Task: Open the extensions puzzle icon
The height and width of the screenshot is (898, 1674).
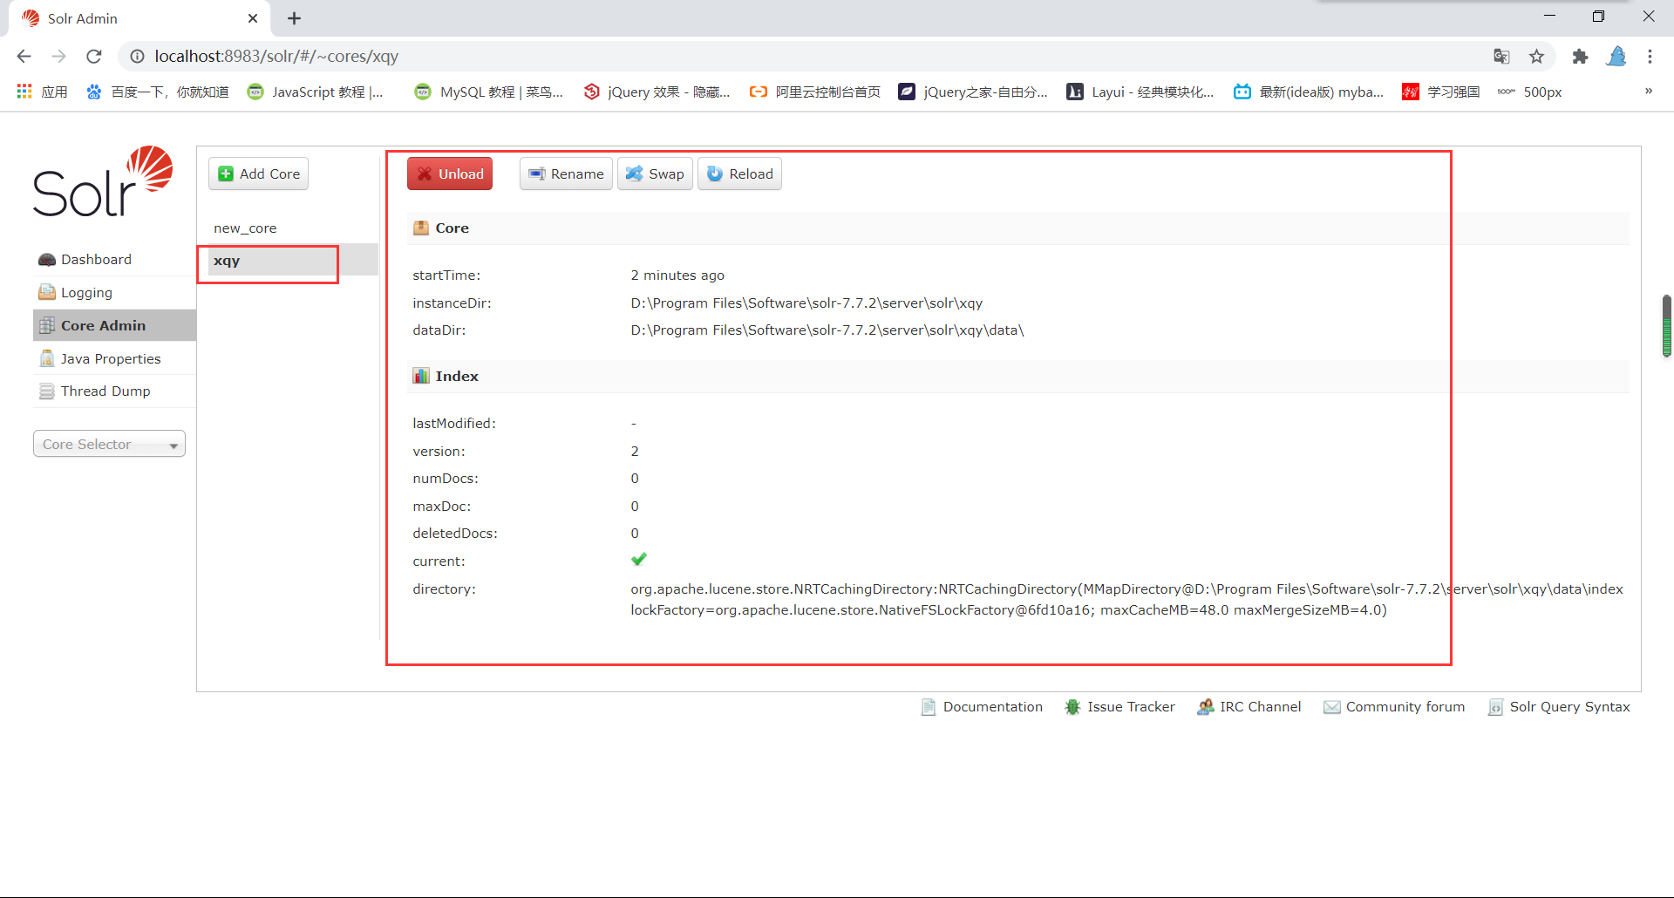Action: tap(1580, 57)
